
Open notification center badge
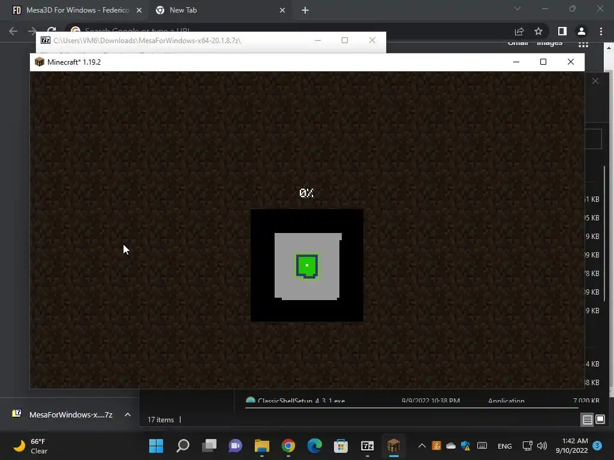click(x=597, y=446)
